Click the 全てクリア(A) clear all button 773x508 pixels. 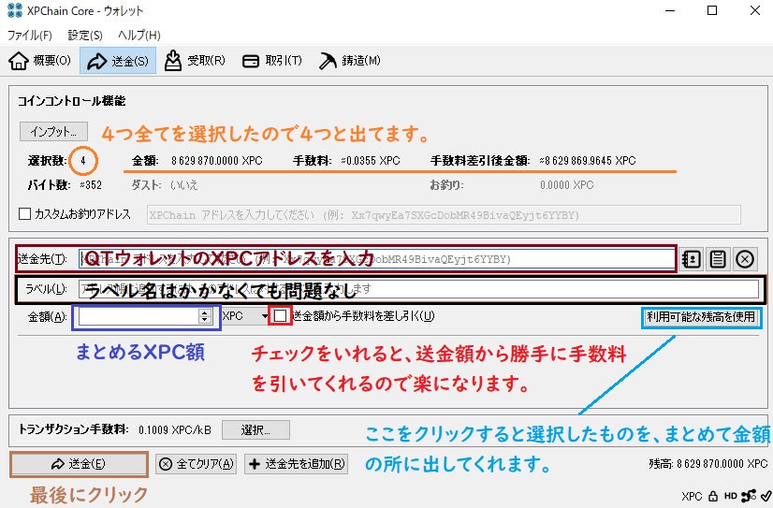pos(197,464)
